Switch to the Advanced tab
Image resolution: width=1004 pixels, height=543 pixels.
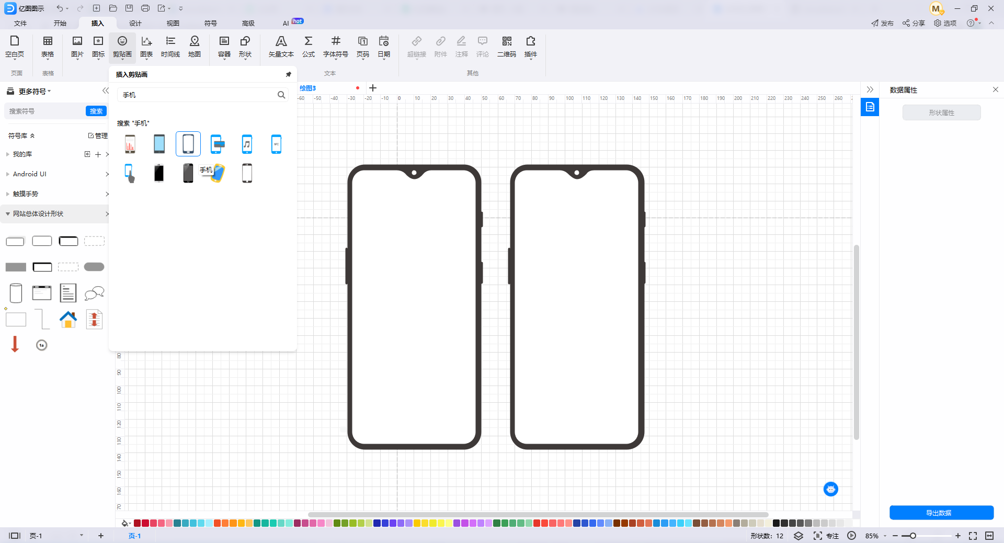pos(248,24)
